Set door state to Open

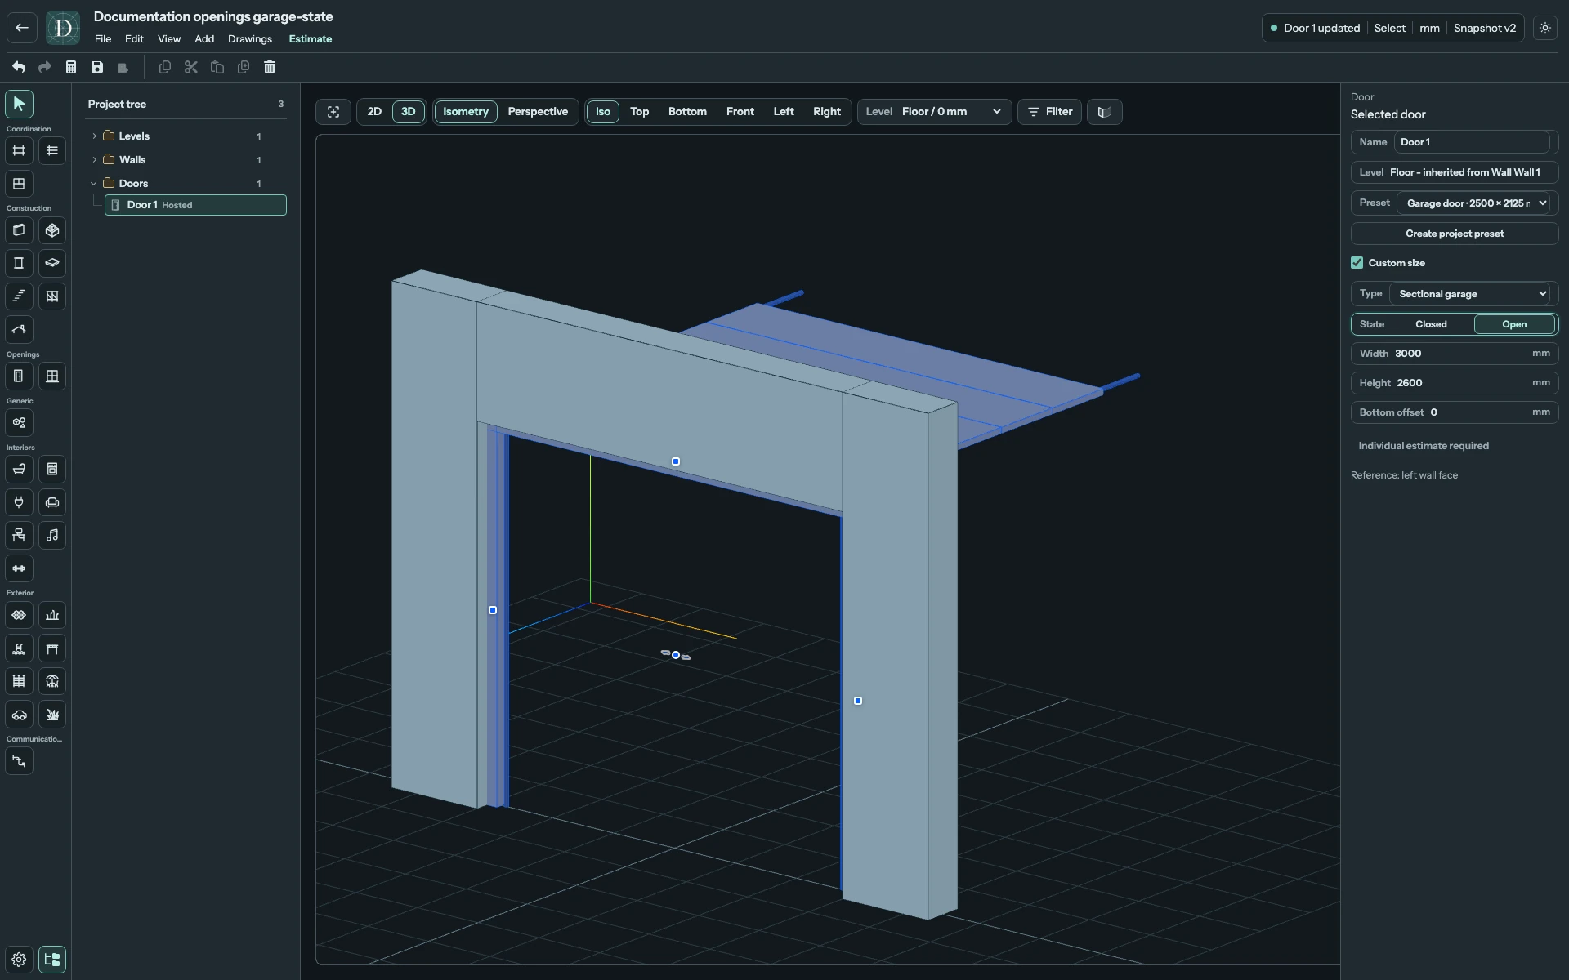[1514, 324]
